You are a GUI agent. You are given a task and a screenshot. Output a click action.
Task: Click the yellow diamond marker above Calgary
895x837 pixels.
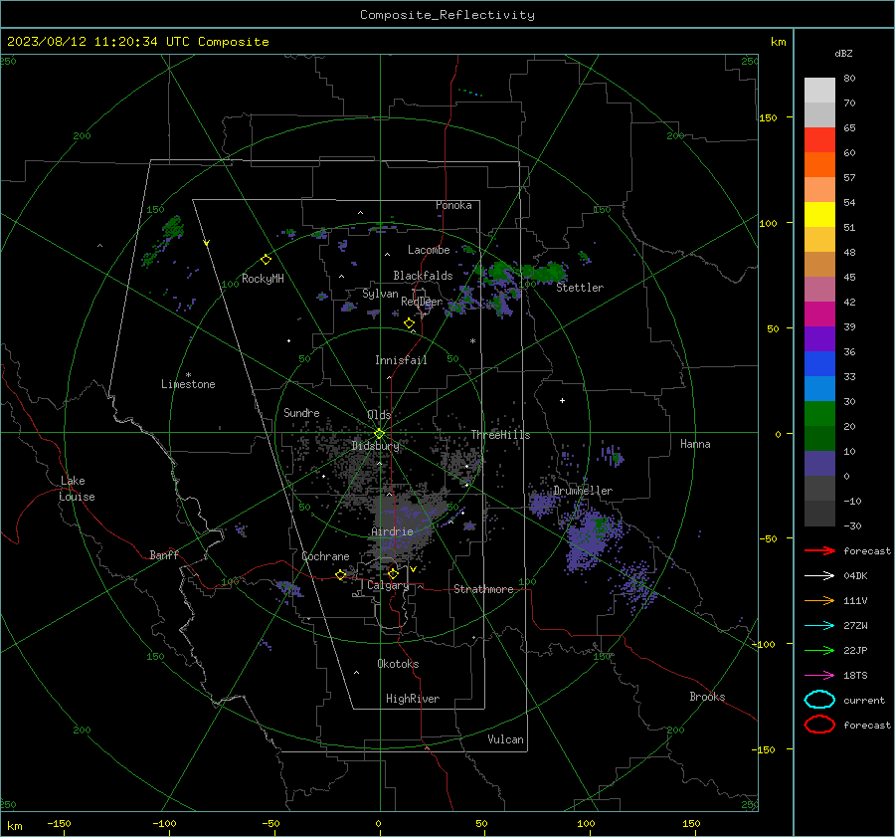point(393,573)
